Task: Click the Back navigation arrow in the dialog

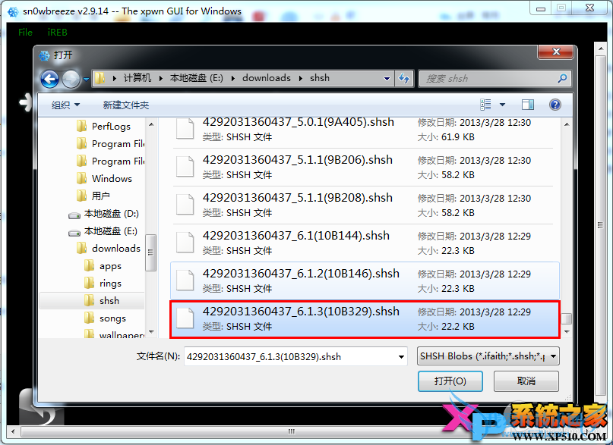Action: tap(49, 79)
